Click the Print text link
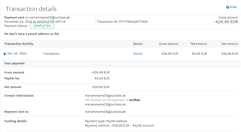Screen dimensions: 241x132 point(233,7)
